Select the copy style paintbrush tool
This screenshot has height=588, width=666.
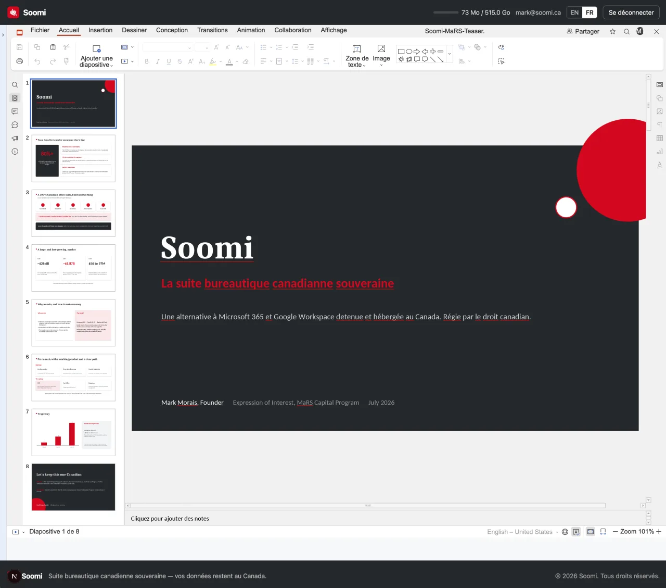coord(67,61)
